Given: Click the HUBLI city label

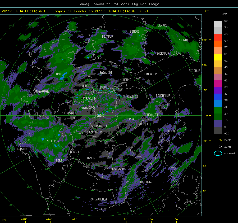Looking at the screenshot, I should coord(74,118).
